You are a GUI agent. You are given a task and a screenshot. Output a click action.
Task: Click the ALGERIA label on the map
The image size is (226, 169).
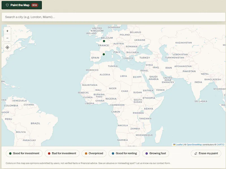click(105, 75)
